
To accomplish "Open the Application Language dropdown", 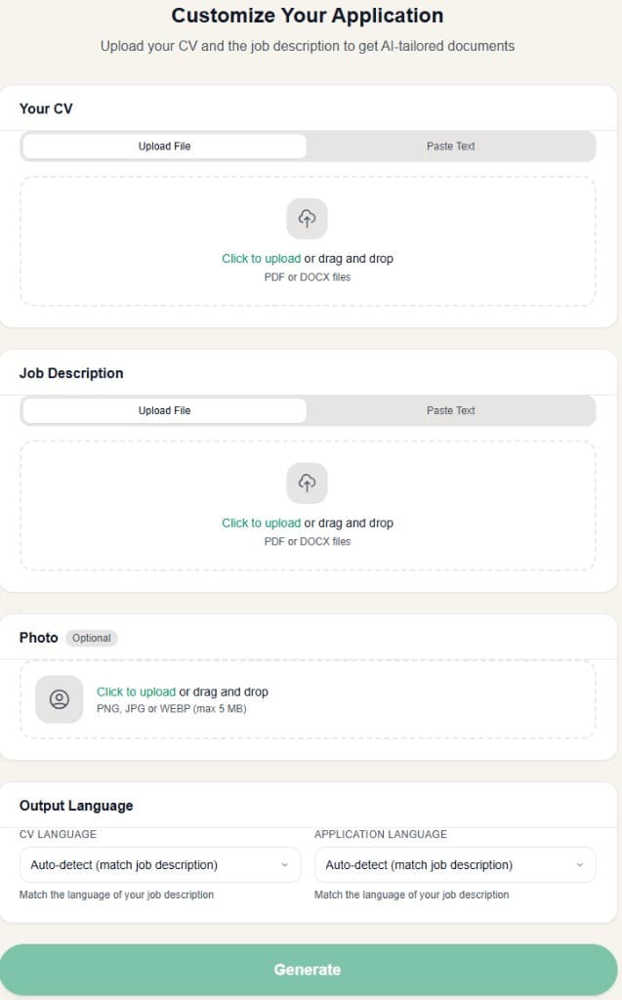I will (454, 865).
